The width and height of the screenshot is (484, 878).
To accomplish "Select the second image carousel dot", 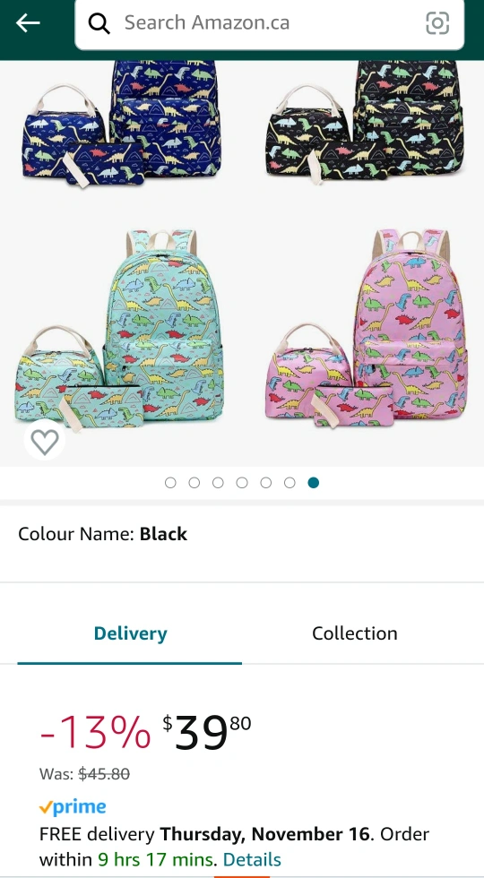I will click(194, 483).
